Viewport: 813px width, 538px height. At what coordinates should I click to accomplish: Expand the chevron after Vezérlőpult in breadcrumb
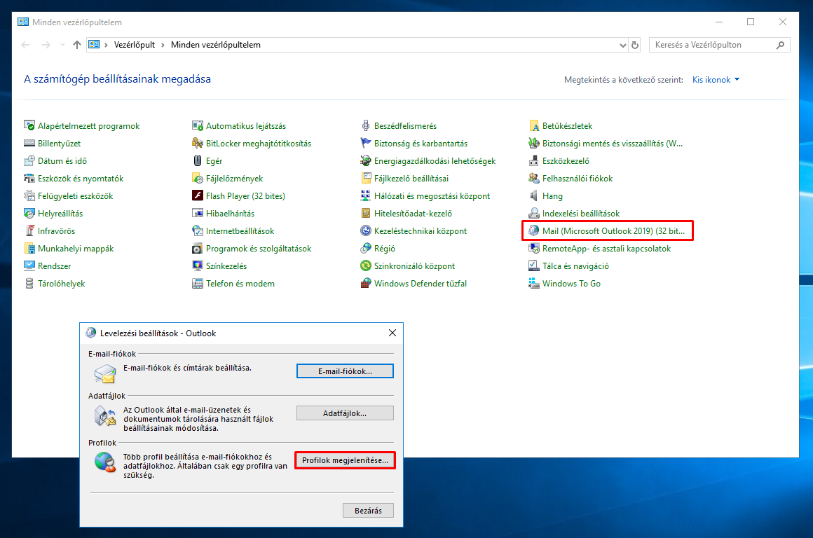tap(163, 45)
